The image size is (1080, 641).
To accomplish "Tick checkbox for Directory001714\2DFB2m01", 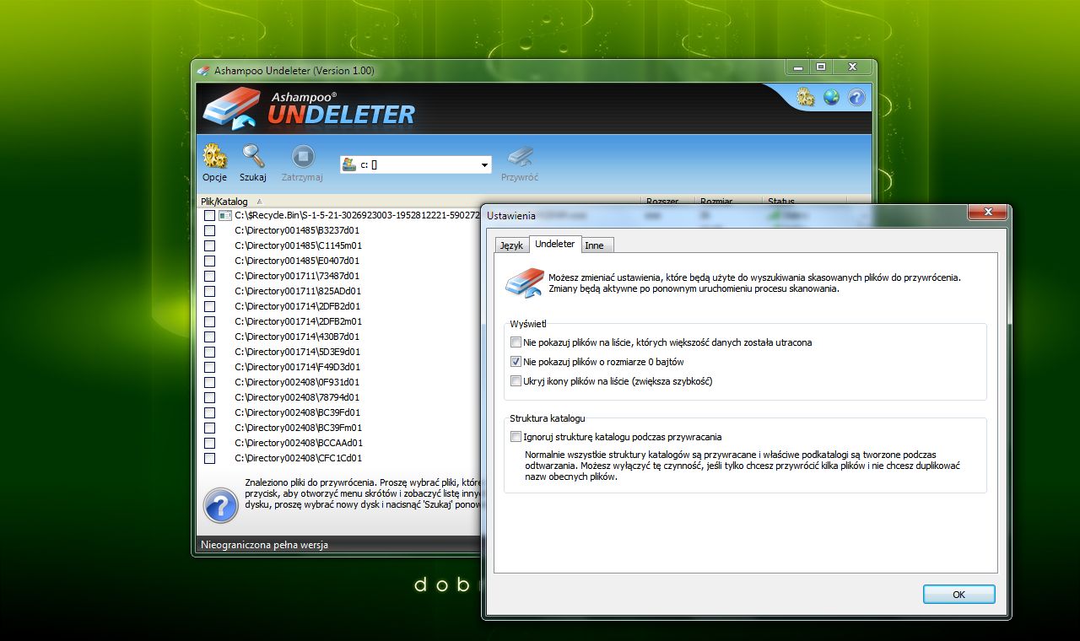I will [209, 321].
